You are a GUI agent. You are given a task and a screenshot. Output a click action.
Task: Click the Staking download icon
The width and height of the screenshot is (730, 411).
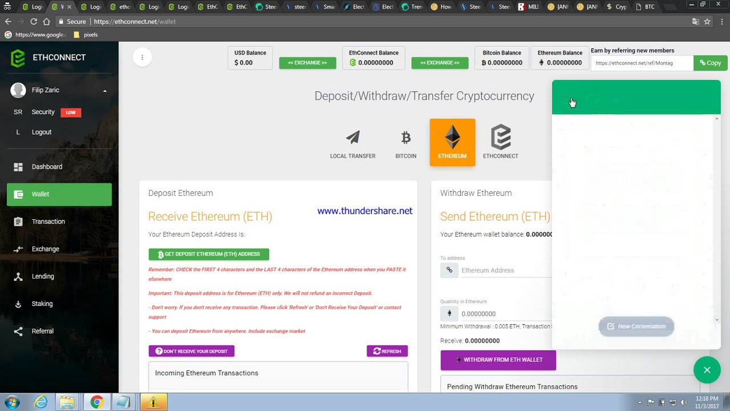point(18,304)
